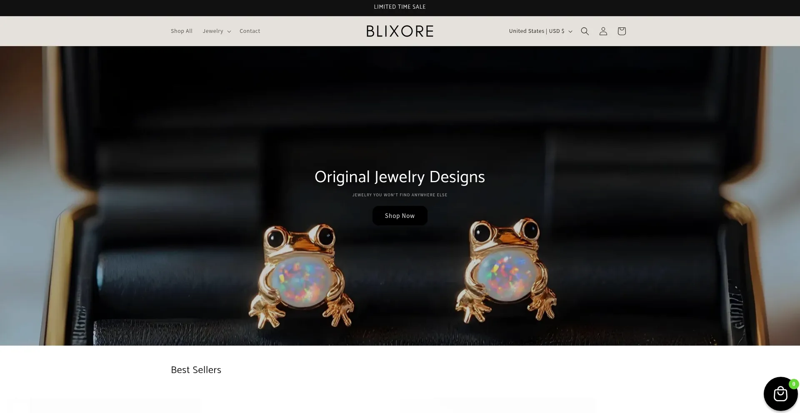The image size is (800, 413).
Task: Open the search magnifier icon
Action: (x=585, y=31)
